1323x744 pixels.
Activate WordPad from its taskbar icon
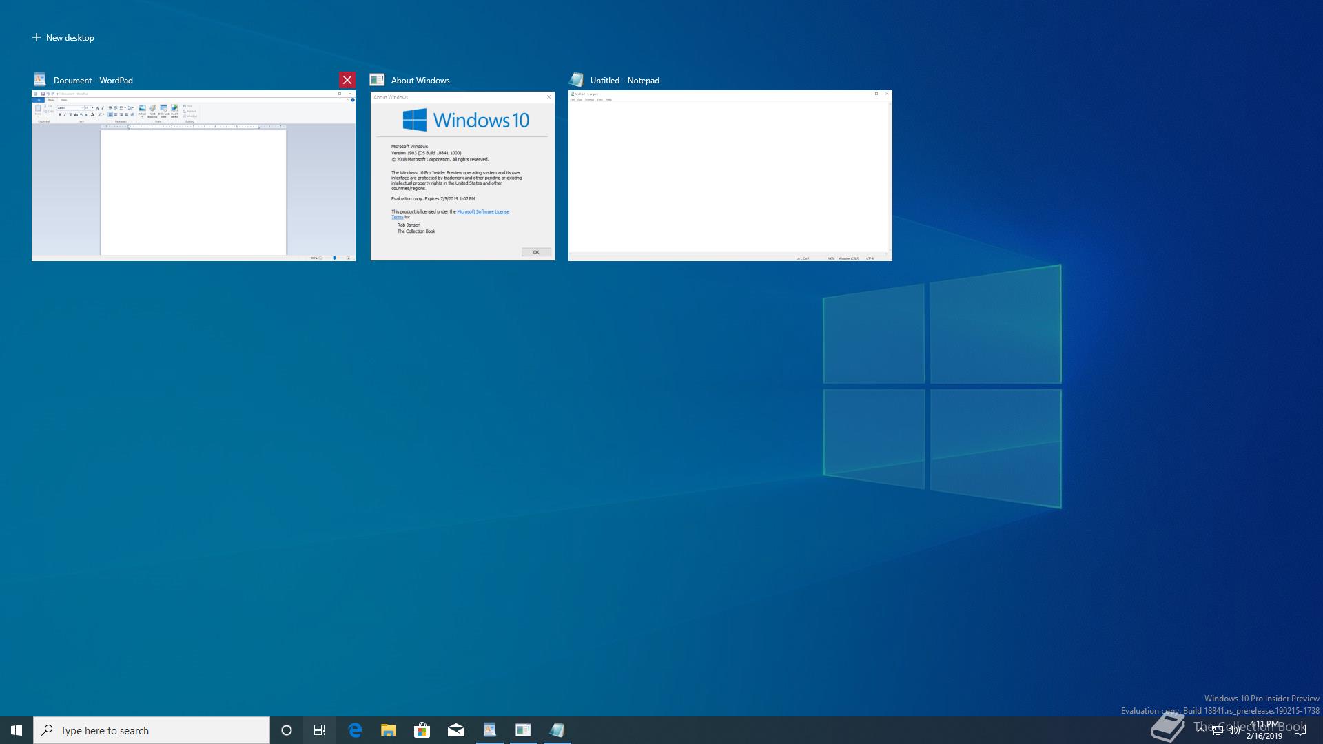[489, 730]
